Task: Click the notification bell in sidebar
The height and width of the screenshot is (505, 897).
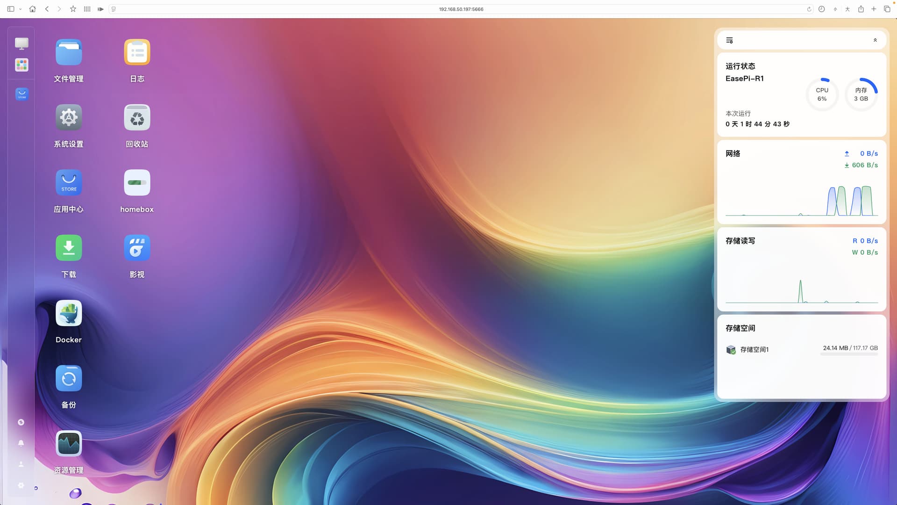Action: point(21,443)
